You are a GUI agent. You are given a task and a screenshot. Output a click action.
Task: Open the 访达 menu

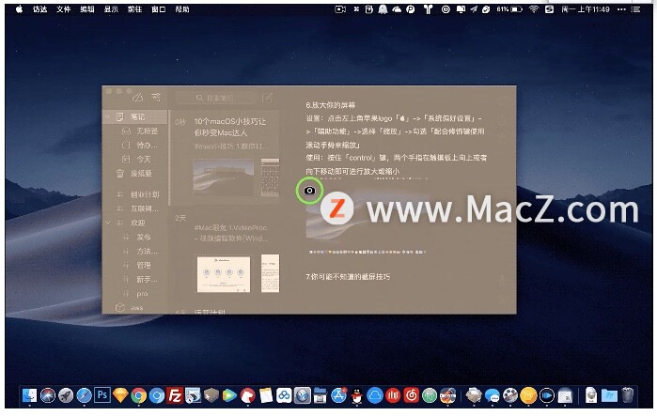coord(40,9)
